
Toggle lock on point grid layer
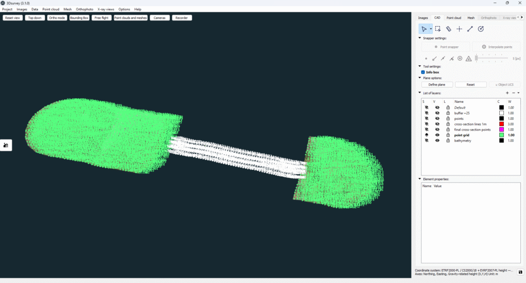tap(448, 135)
